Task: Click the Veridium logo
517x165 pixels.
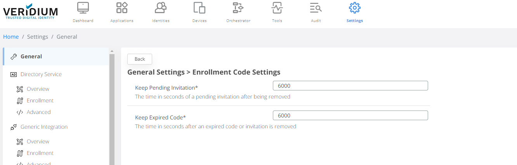Action: pyautogui.click(x=30, y=12)
